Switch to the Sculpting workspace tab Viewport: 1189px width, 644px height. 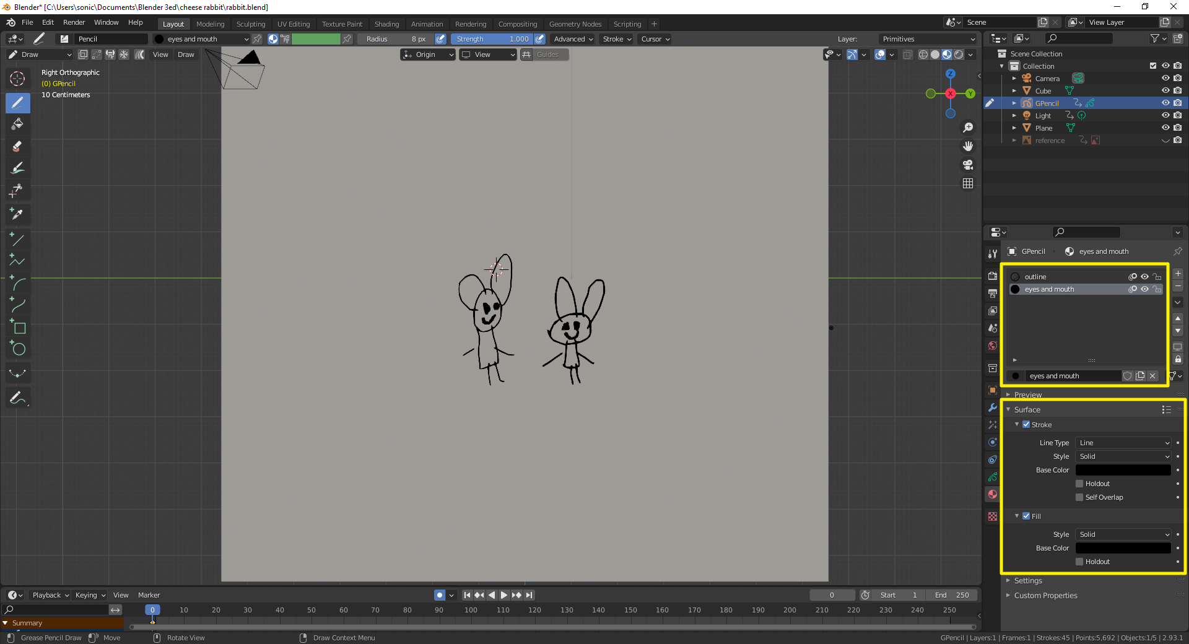[x=250, y=24]
